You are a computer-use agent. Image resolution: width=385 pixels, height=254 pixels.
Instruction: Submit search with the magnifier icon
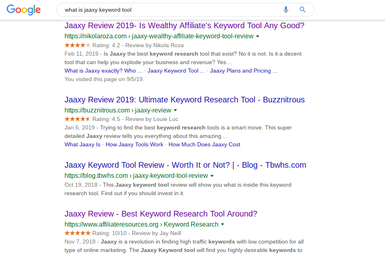(302, 10)
